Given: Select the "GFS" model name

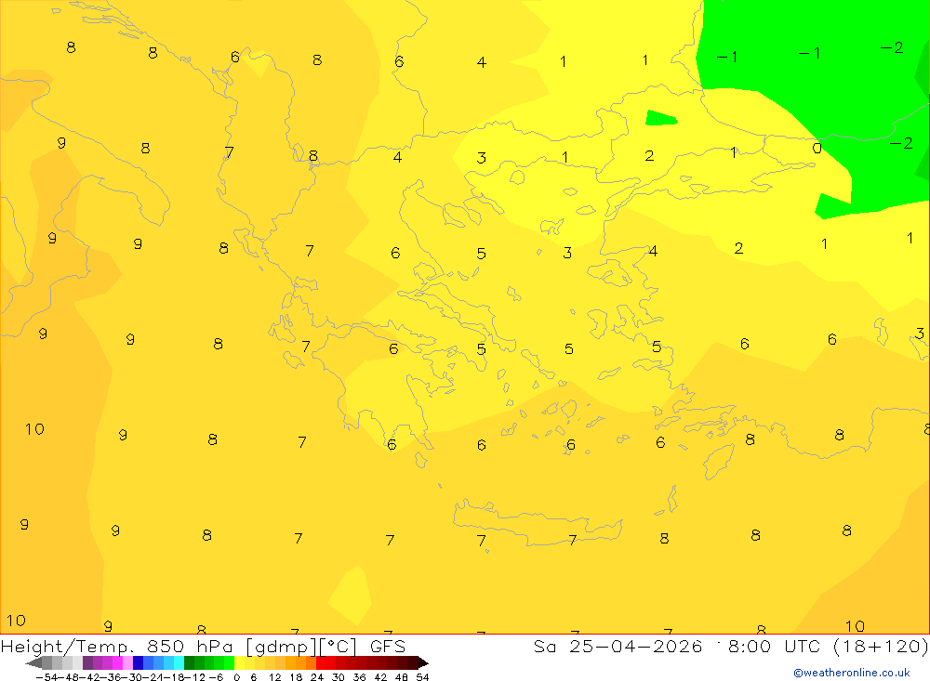Looking at the screenshot, I should coord(387,647).
